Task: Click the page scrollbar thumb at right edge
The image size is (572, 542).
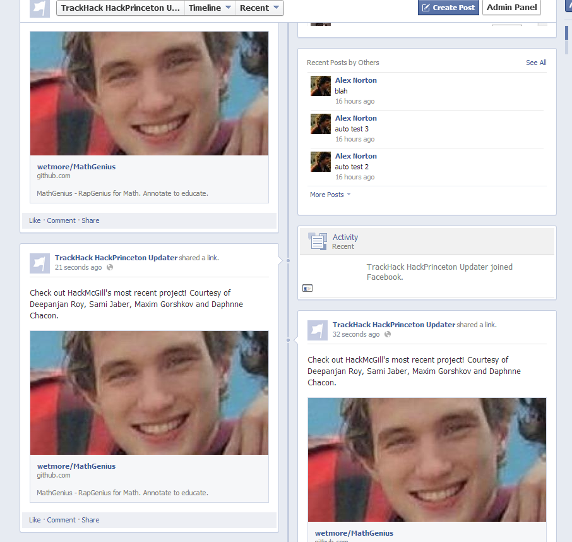Action: tap(566, 33)
